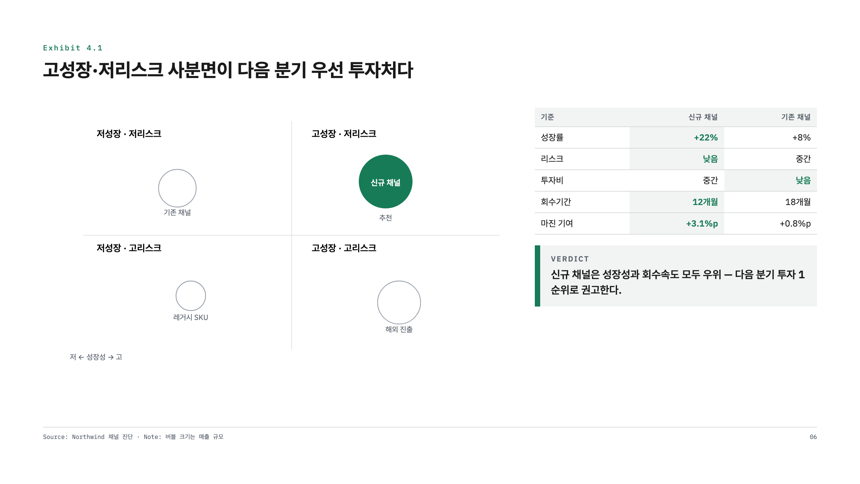Click the '회수기간' row label
860x484 pixels.
coord(556,202)
